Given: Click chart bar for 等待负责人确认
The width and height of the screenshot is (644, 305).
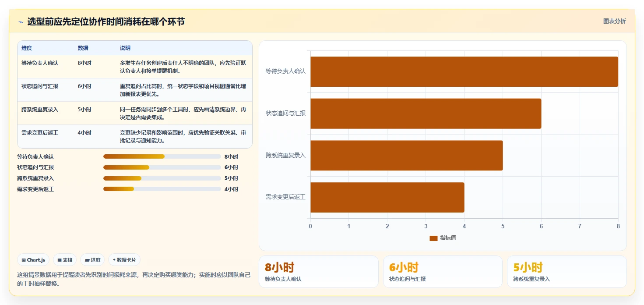Looking at the screenshot, I should pyautogui.click(x=464, y=71).
